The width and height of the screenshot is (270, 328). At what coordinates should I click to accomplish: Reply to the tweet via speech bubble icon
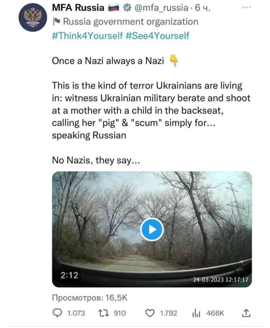click(x=57, y=313)
